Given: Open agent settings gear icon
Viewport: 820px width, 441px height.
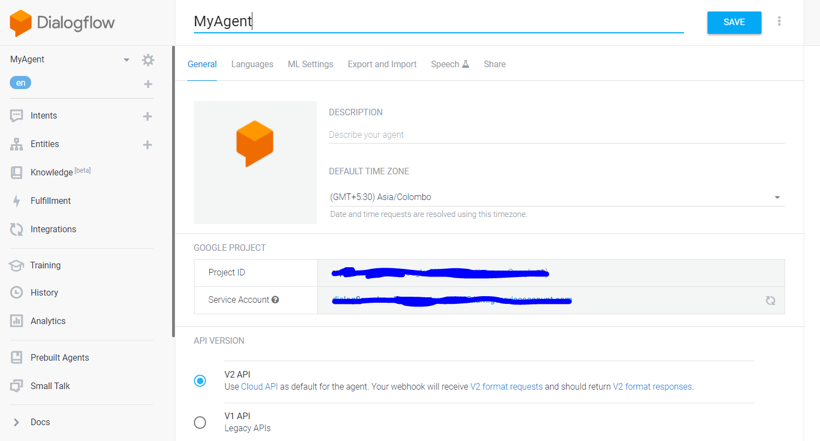Looking at the screenshot, I should pyautogui.click(x=148, y=60).
